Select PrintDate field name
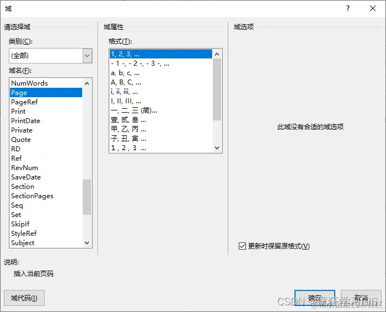386x312 pixels. (x=46, y=121)
